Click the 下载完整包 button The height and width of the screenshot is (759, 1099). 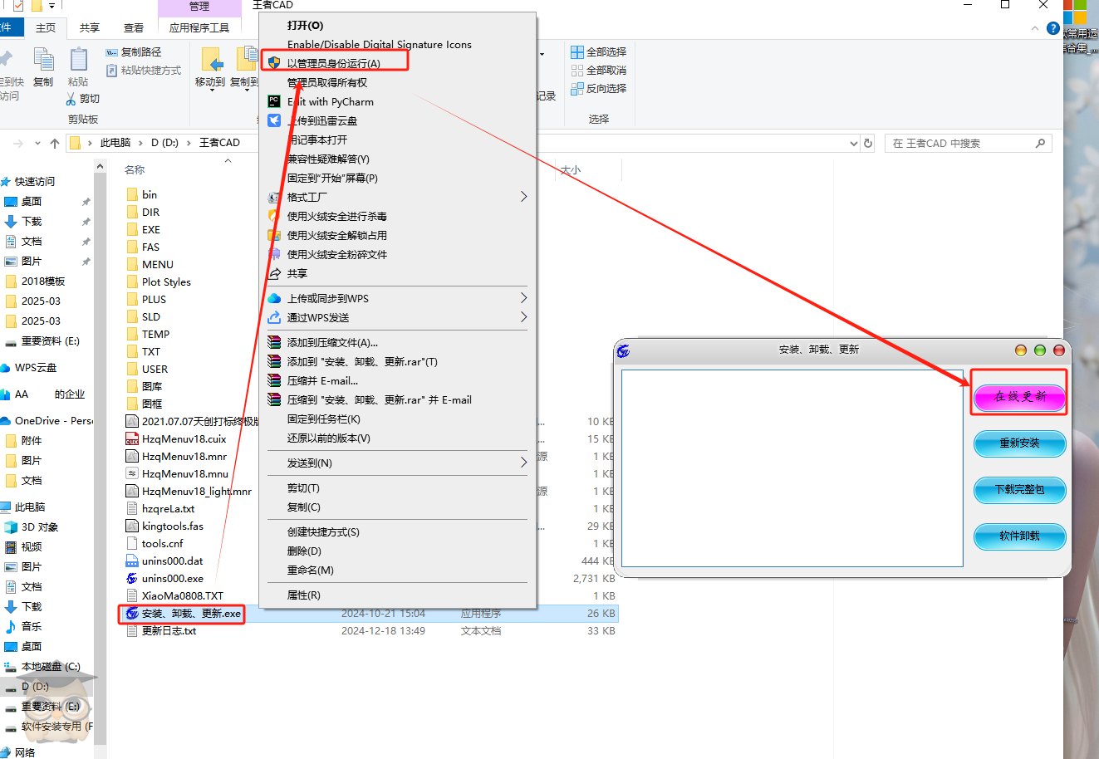(x=1019, y=489)
